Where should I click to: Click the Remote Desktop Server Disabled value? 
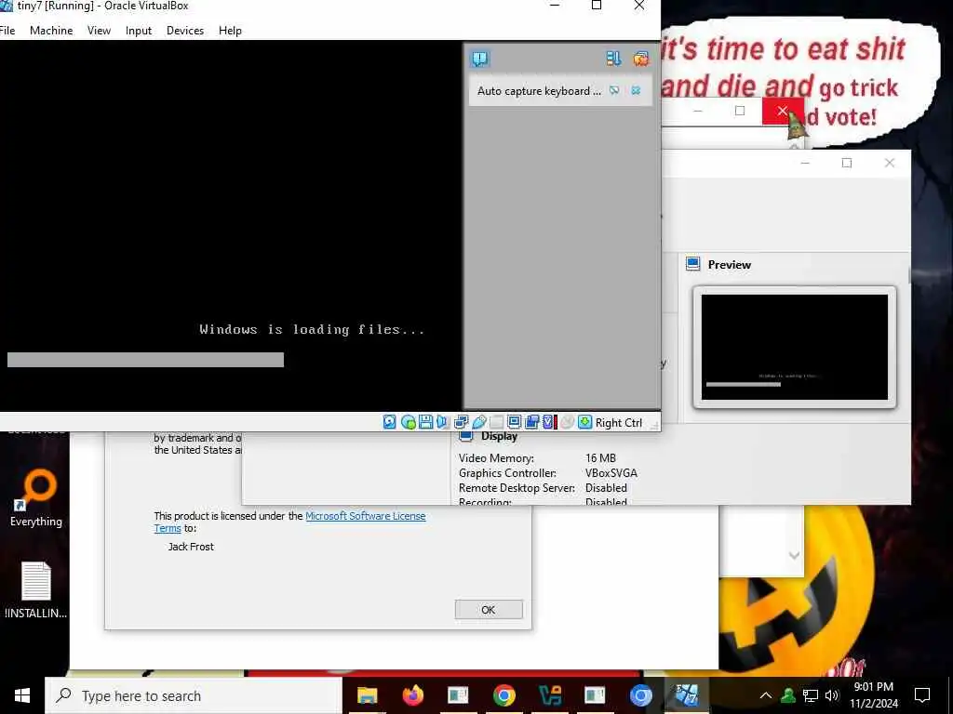(x=606, y=487)
